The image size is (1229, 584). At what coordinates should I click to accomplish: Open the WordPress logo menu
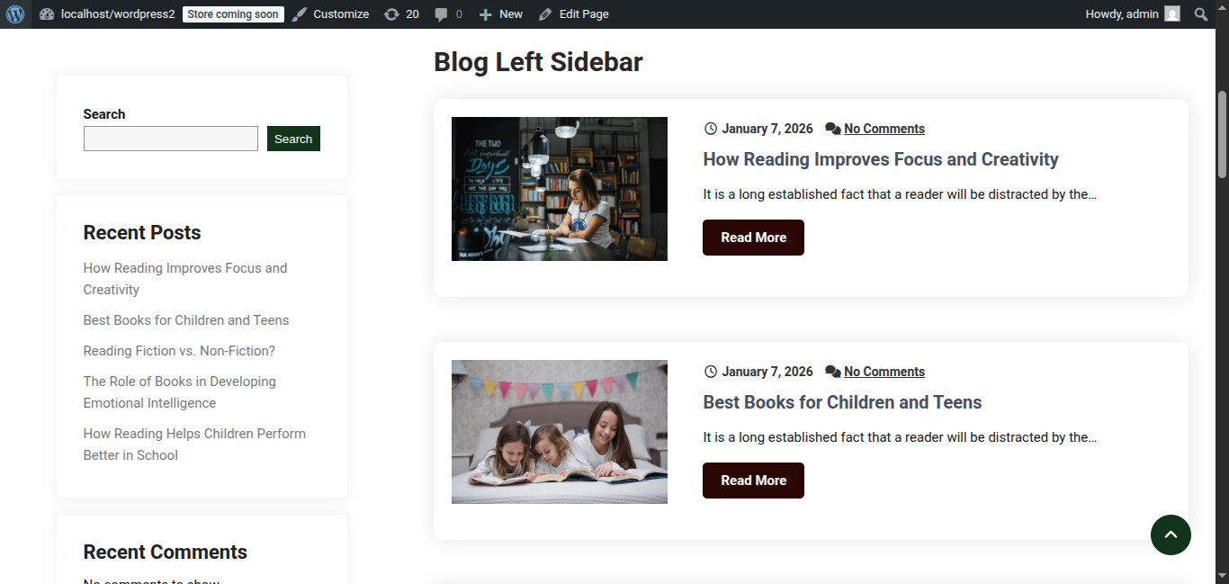click(x=15, y=14)
